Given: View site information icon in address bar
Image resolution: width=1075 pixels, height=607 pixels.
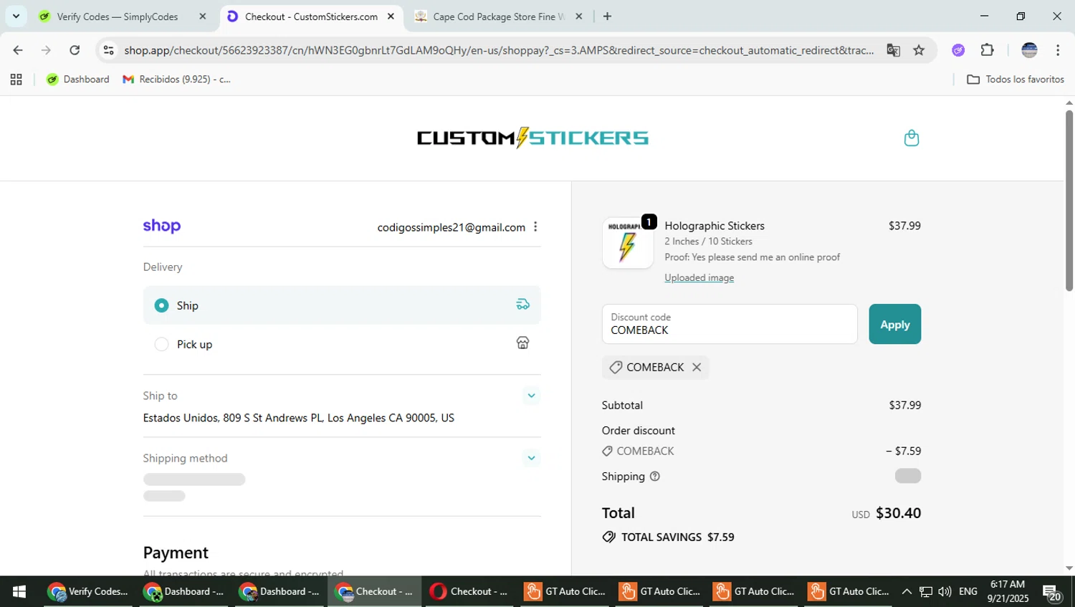Looking at the screenshot, I should [x=108, y=50].
